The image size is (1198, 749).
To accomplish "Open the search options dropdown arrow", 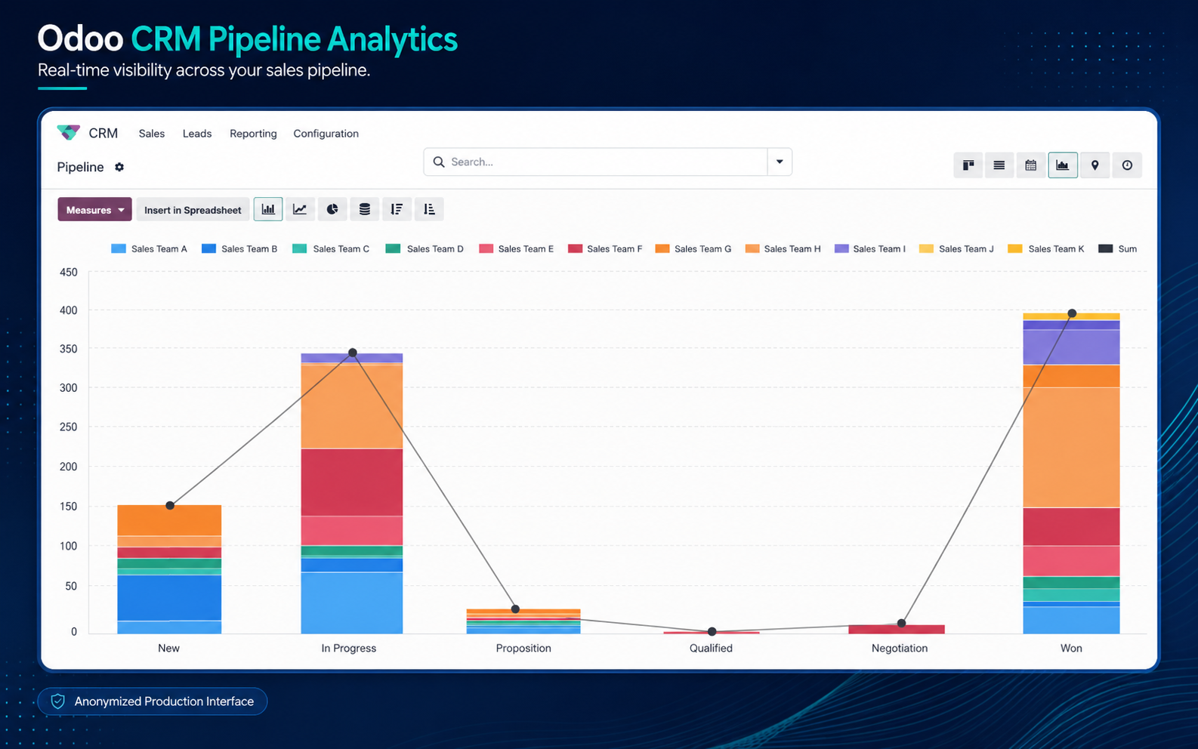I will 780,162.
